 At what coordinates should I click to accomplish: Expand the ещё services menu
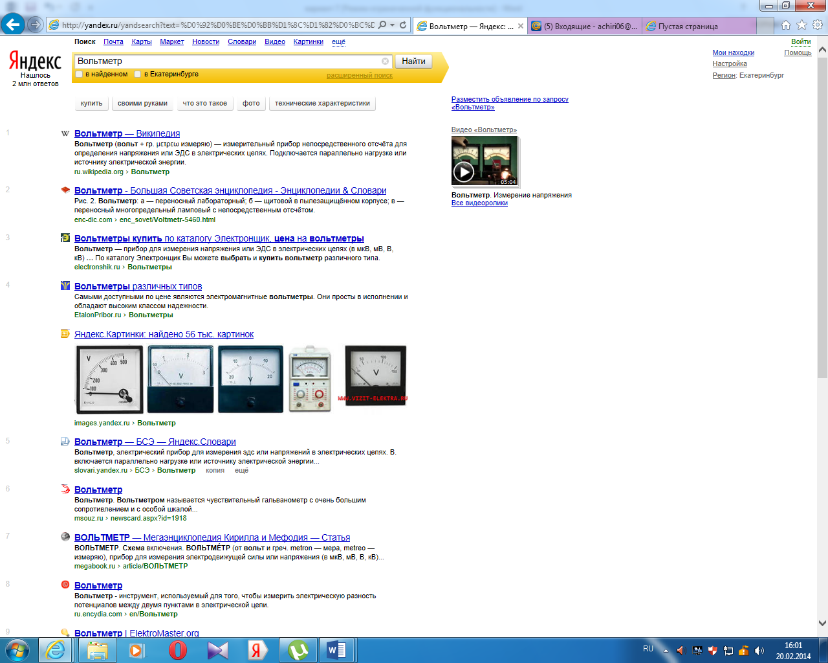pyautogui.click(x=338, y=41)
